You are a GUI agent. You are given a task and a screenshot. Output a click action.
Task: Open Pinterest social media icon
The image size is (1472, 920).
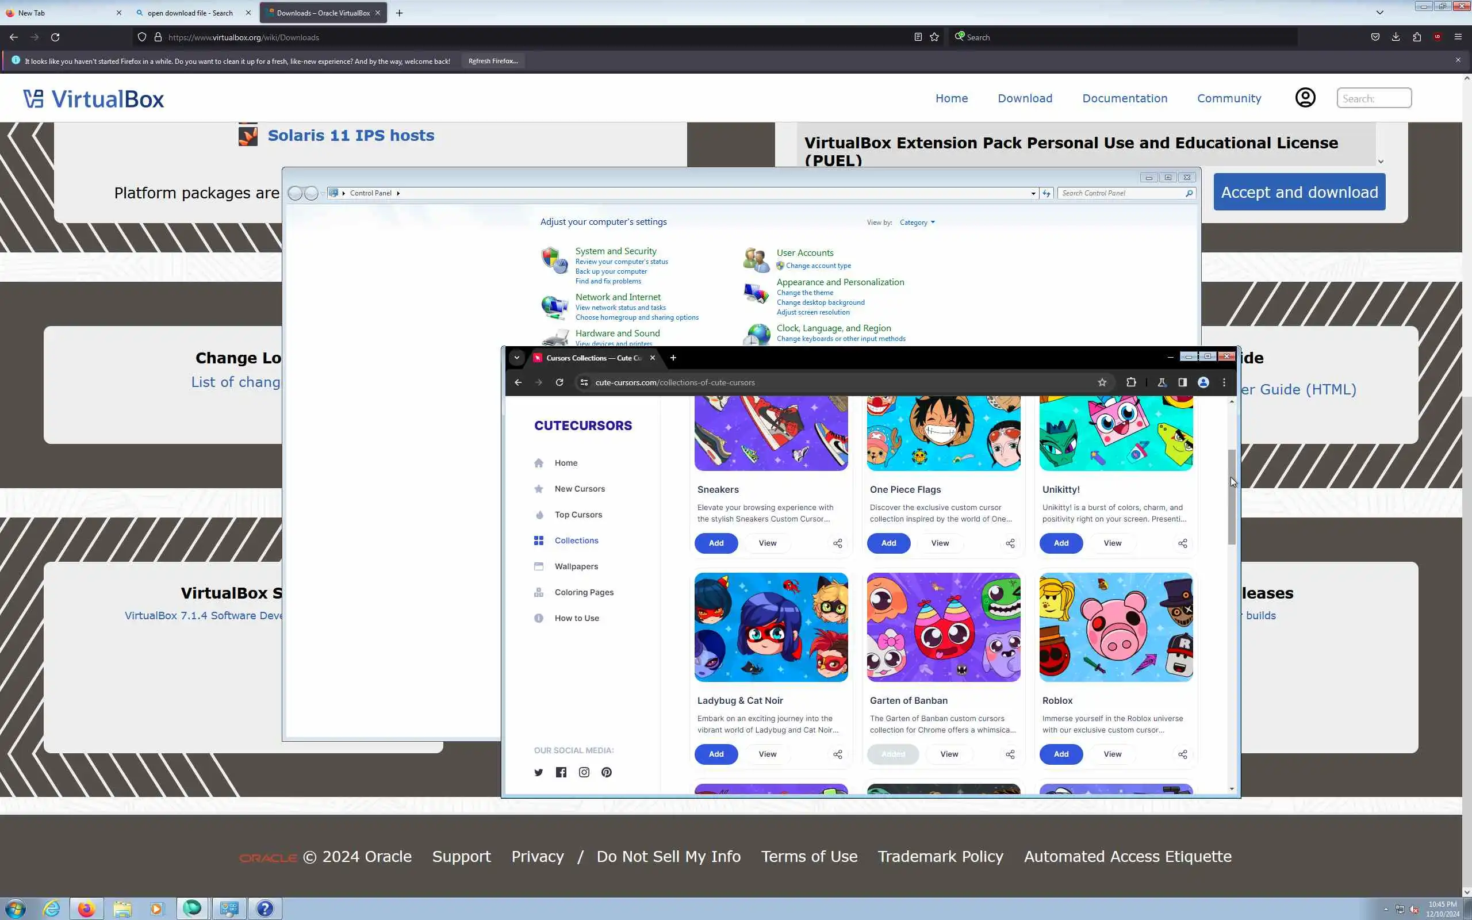pyautogui.click(x=607, y=773)
